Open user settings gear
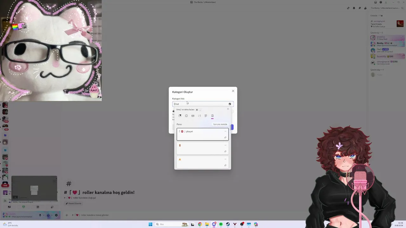Viewport: 406px width, 228px height. (56, 215)
